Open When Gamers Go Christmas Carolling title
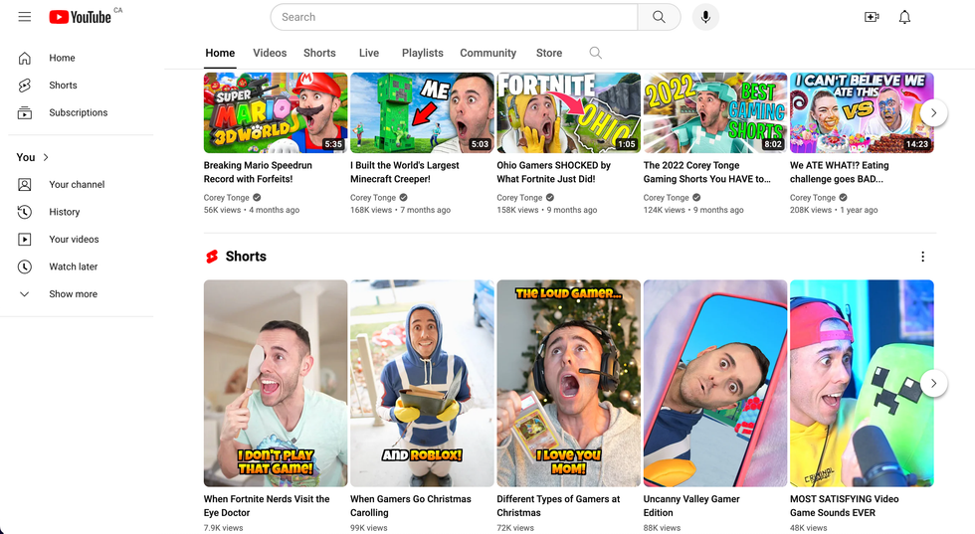This screenshot has height=534, width=975. click(410, 506)
